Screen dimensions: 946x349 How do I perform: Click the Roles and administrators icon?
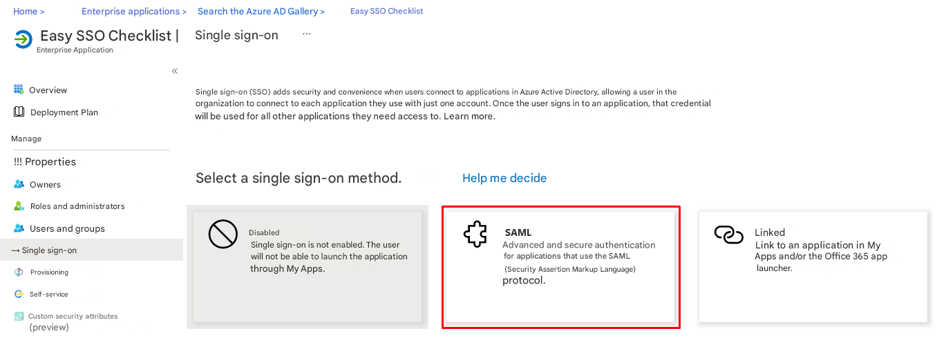click(x=19, y=206)
